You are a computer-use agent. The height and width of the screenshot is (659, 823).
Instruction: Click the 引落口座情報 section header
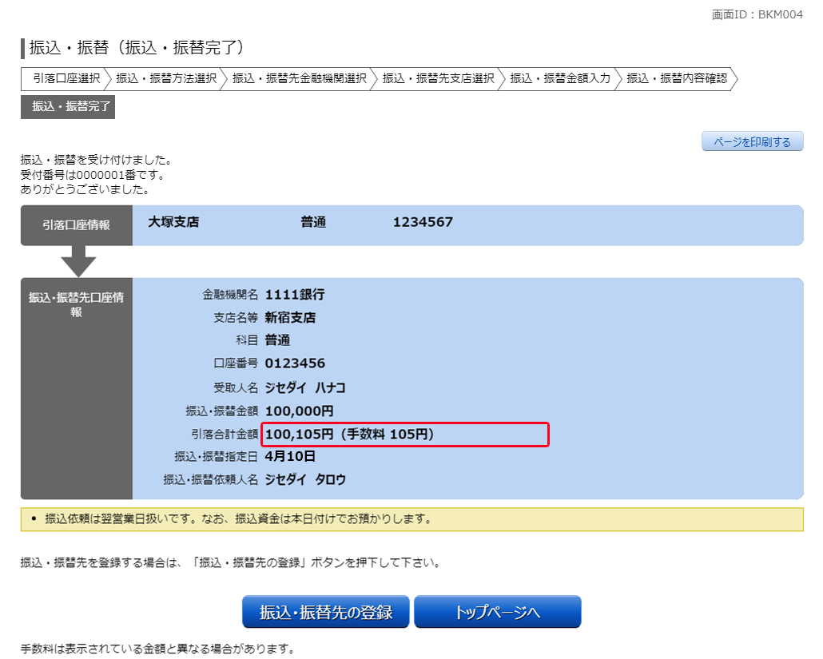point(77,225)
